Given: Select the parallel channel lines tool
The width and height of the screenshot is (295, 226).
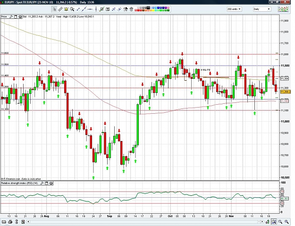Looking at the screenshot, I should click(119, 9).
